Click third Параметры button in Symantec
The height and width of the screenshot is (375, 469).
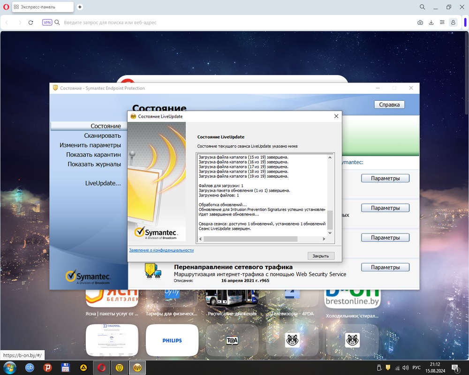coord(385,238)
